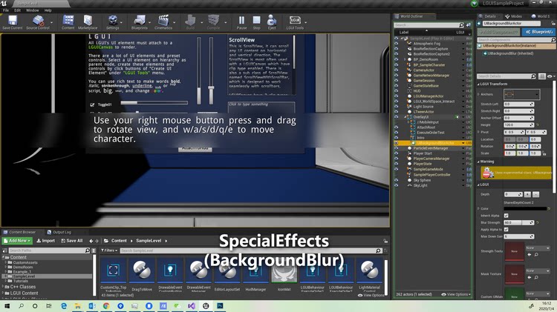Expand the BP_DemoRoom tree row
Viewport: 557px width, 312px height.
pos(405,59)
